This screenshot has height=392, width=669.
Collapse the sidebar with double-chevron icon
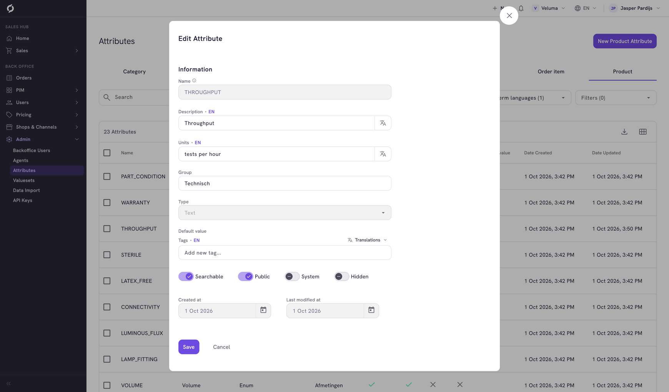pos(8,384)
